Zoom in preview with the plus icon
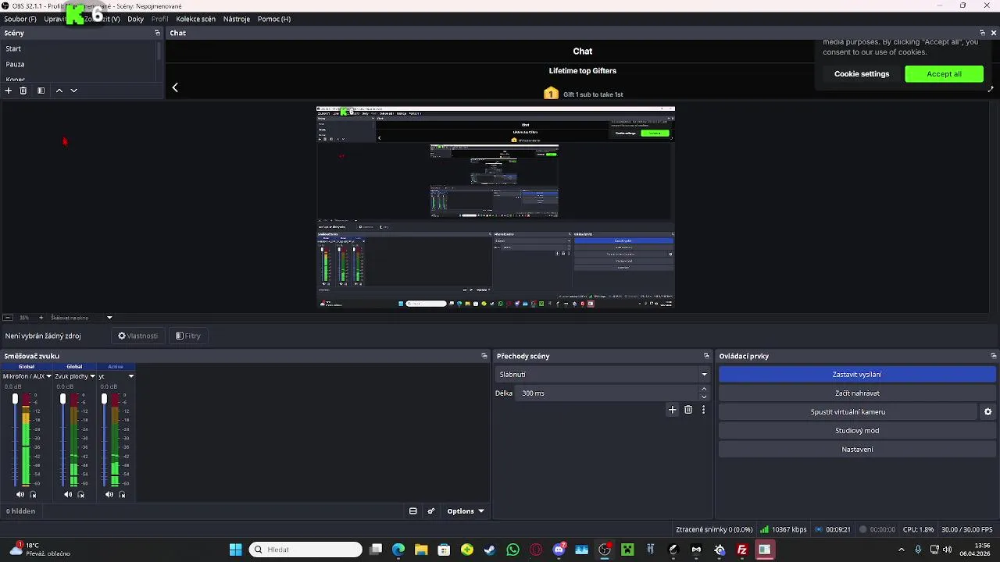Image resolution: width=1000 pixels, height=562 pixels. point(41,318)
